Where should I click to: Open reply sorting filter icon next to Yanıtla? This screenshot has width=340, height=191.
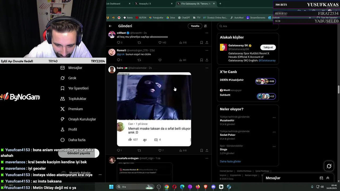pyautogui.click(x=205, y=26)
